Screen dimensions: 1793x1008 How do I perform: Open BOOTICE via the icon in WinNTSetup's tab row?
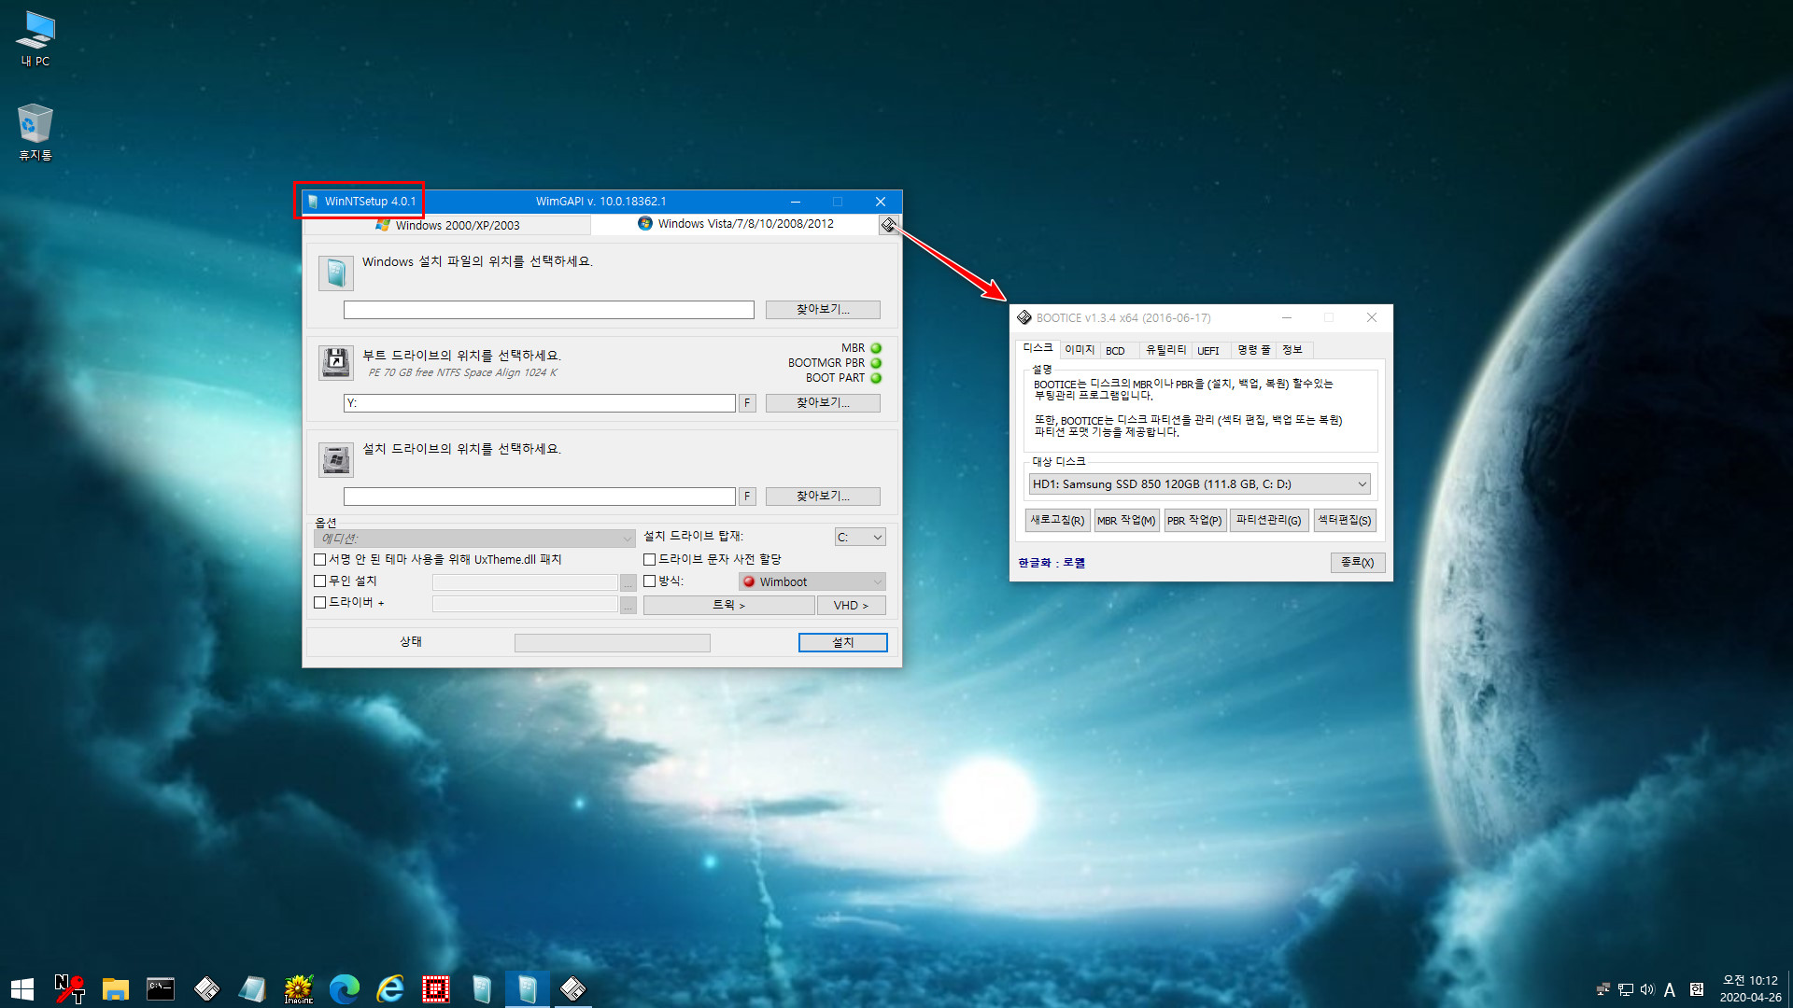point(889,225)
